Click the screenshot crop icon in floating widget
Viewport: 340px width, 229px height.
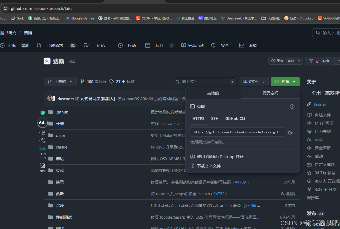pyautogui.click(x=43, y=165)
